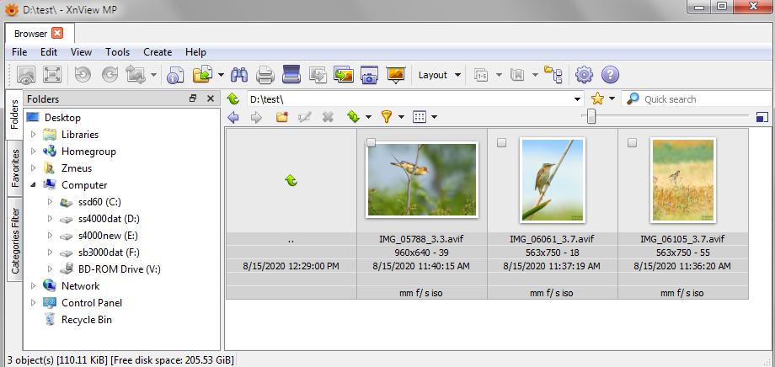Expand the Libraries tree node

pyautogui.click(x=34, y=135)
